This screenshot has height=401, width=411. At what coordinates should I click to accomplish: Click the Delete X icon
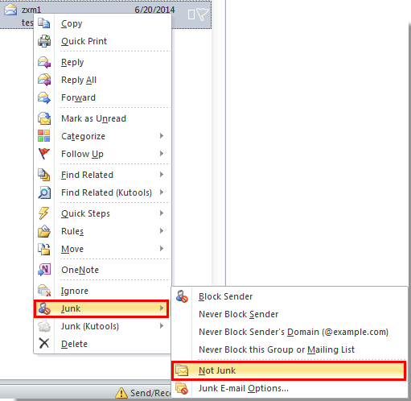[x=44, y=343]
